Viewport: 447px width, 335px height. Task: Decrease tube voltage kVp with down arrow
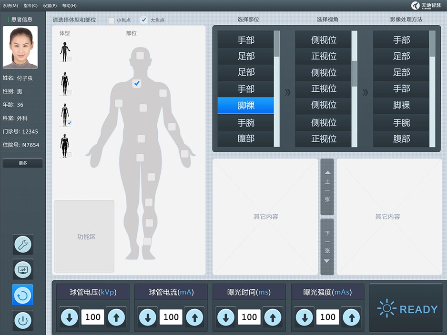pyautogui.click(x=70, y=317)
